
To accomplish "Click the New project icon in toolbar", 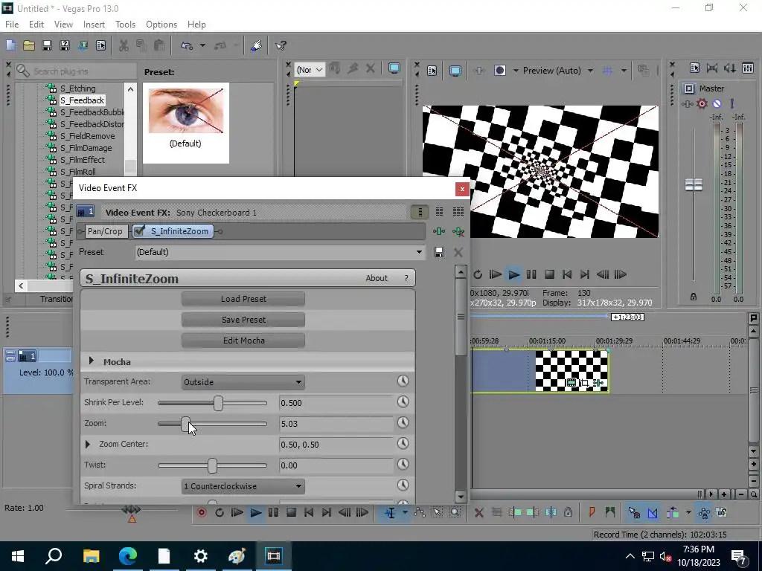I will (10, 45).
